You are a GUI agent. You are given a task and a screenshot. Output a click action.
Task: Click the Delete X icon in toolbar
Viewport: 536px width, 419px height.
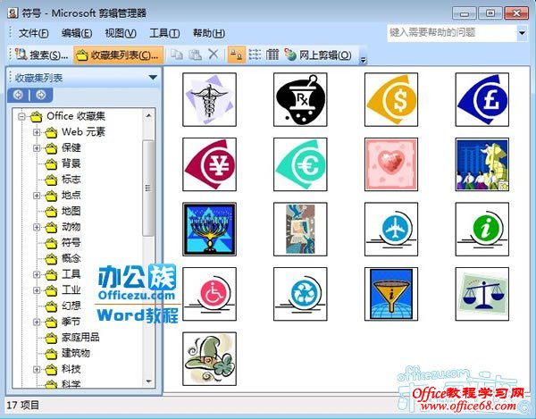tap(214, 54)
